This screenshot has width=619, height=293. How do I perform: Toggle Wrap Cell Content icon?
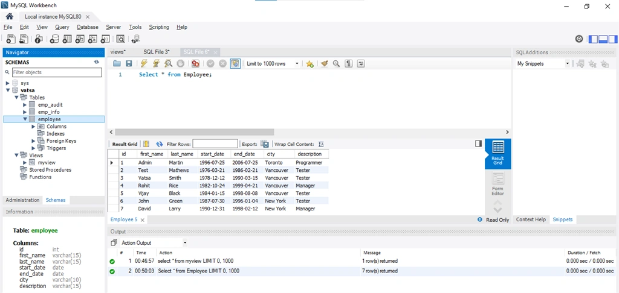(321, 144)
